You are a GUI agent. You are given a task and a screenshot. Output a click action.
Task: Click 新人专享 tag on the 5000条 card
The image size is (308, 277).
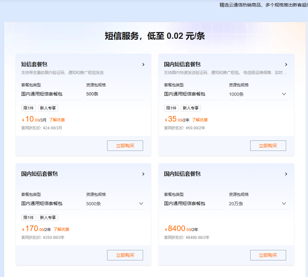[x=48, y=218]
